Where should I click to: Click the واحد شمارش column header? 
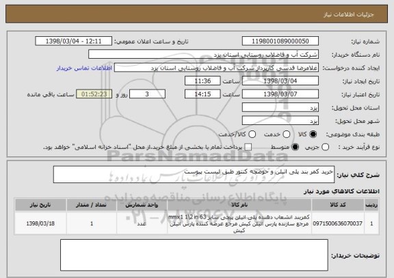(x=142, y=205)
